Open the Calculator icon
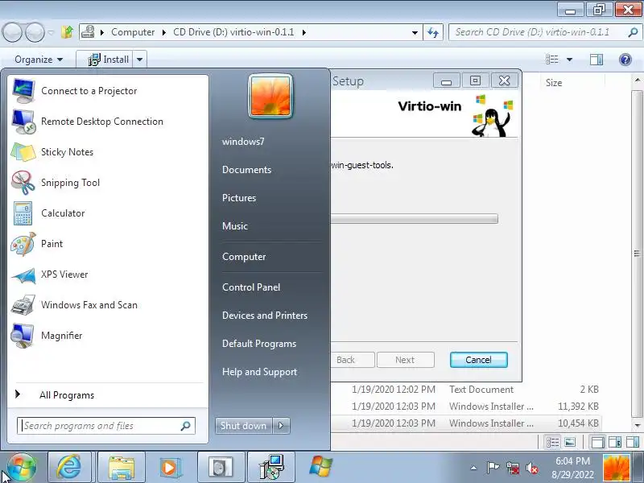The width and height of the screenshot is (644, 483). click(x=23, y=213)
